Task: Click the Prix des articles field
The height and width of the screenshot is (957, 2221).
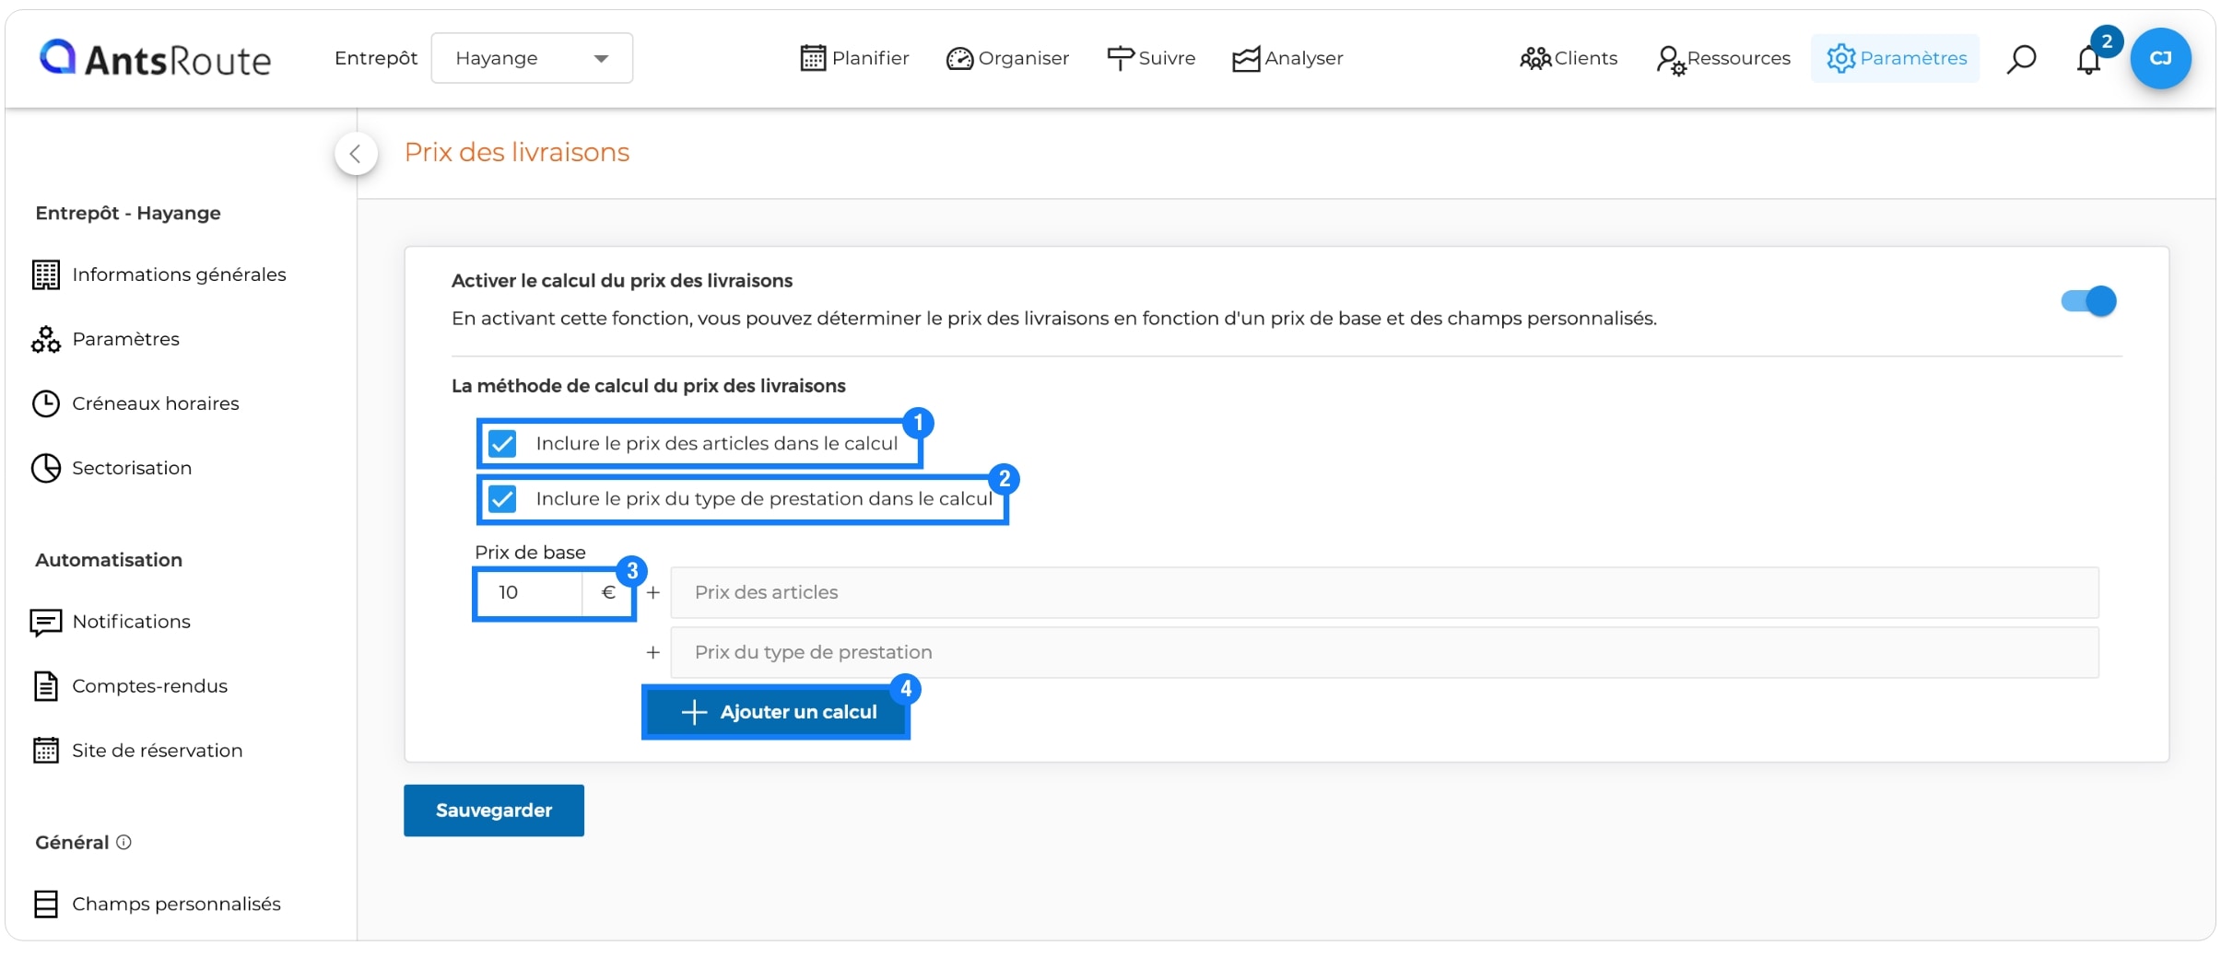Action: (x=1384, y=592)
